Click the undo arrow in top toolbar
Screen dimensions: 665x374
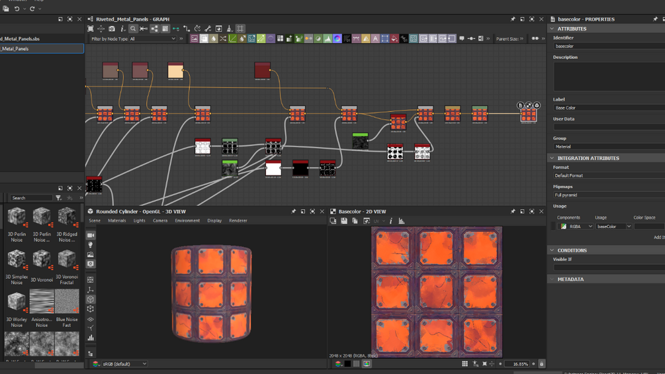click(17, 9)
